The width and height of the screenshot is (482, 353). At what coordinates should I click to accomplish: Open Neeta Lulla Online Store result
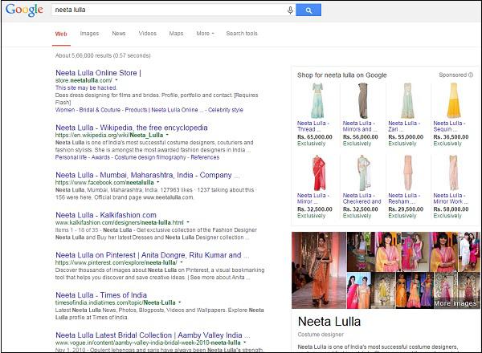pos(98,73)
